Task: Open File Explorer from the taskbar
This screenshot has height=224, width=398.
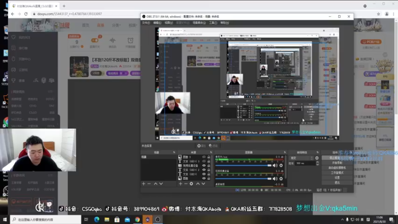Action: (107, 220)
